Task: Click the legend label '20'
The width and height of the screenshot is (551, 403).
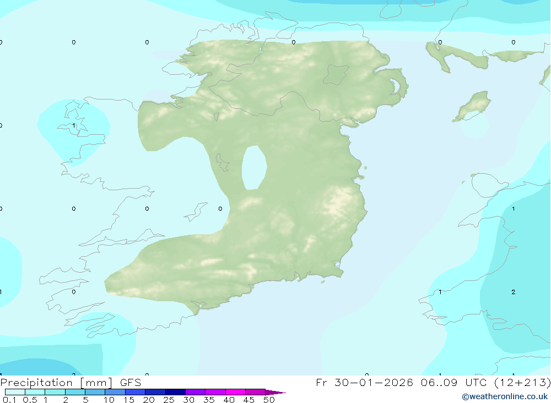Action: [149, 400]
